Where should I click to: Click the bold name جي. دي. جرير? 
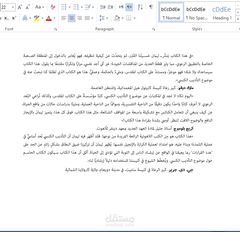click(181, 170)
